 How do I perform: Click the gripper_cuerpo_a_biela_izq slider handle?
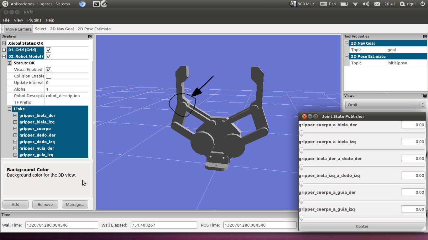coord(301,150)
